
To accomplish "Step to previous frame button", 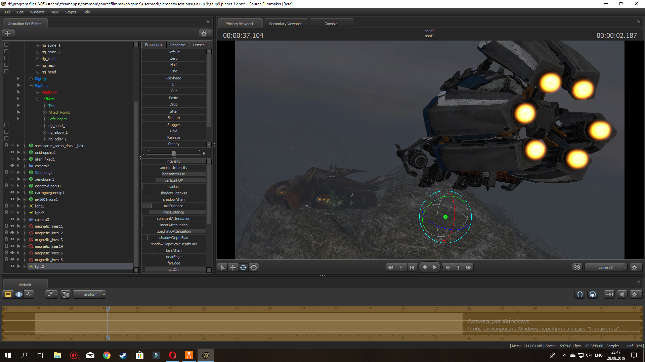I will [x=412, y=267].
